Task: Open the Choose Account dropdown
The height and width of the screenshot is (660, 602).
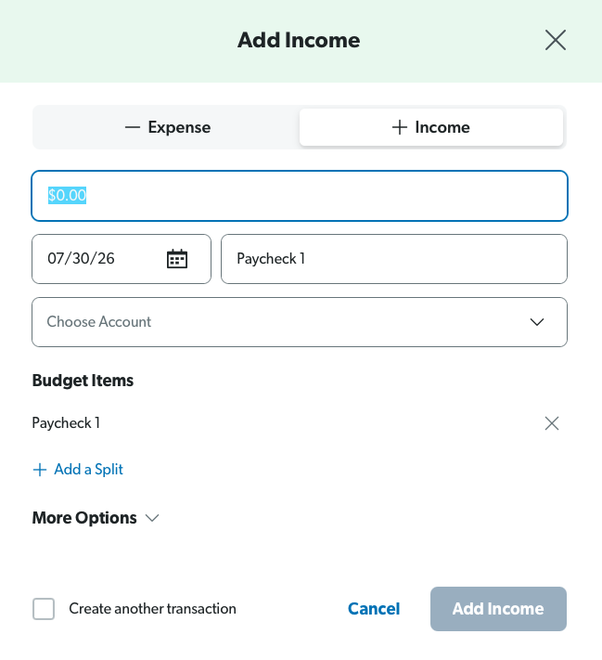Action: click(300, 322)
